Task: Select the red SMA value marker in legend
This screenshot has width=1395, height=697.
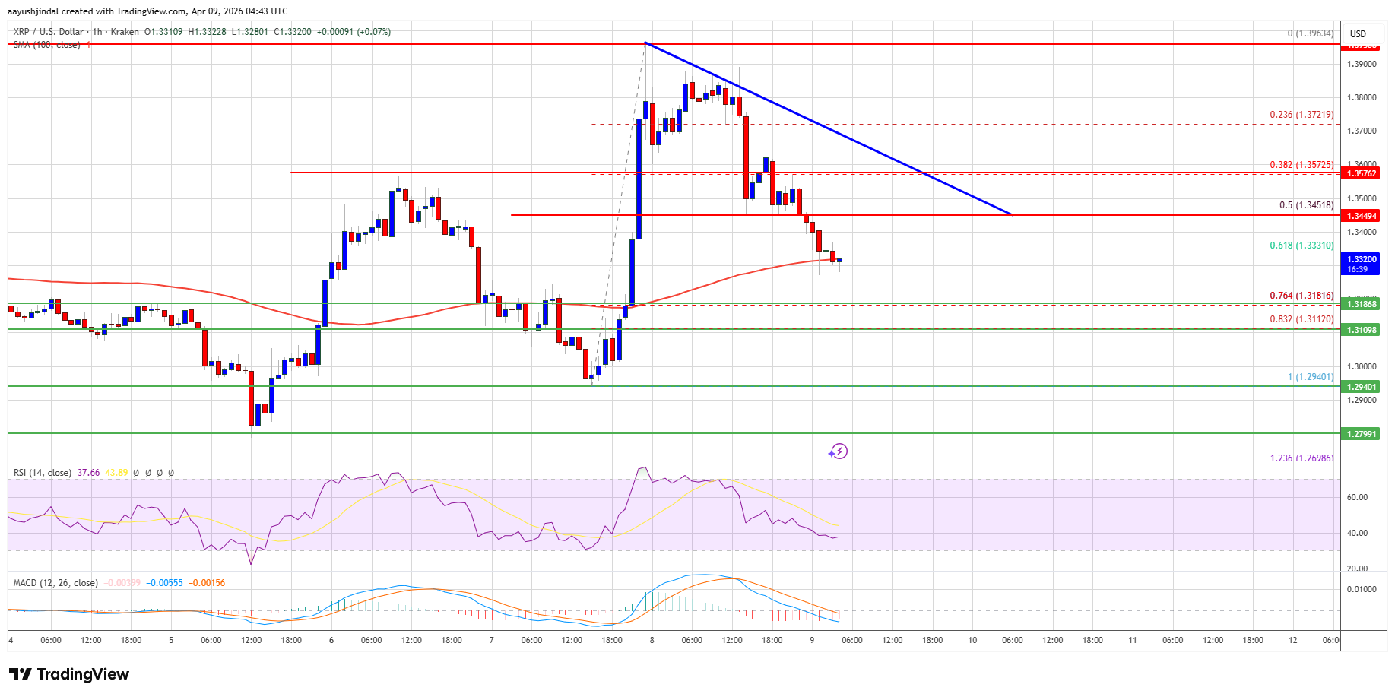Action: (87, 44)
